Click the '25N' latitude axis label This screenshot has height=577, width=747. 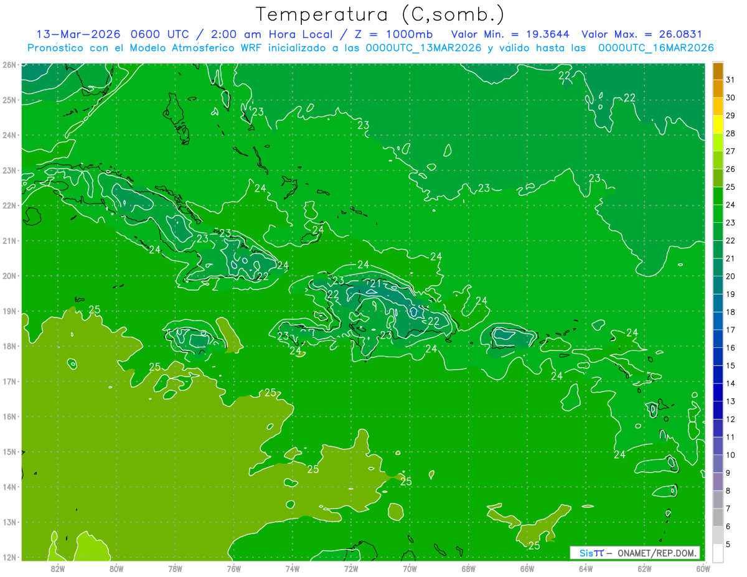[x=9, y=100]
